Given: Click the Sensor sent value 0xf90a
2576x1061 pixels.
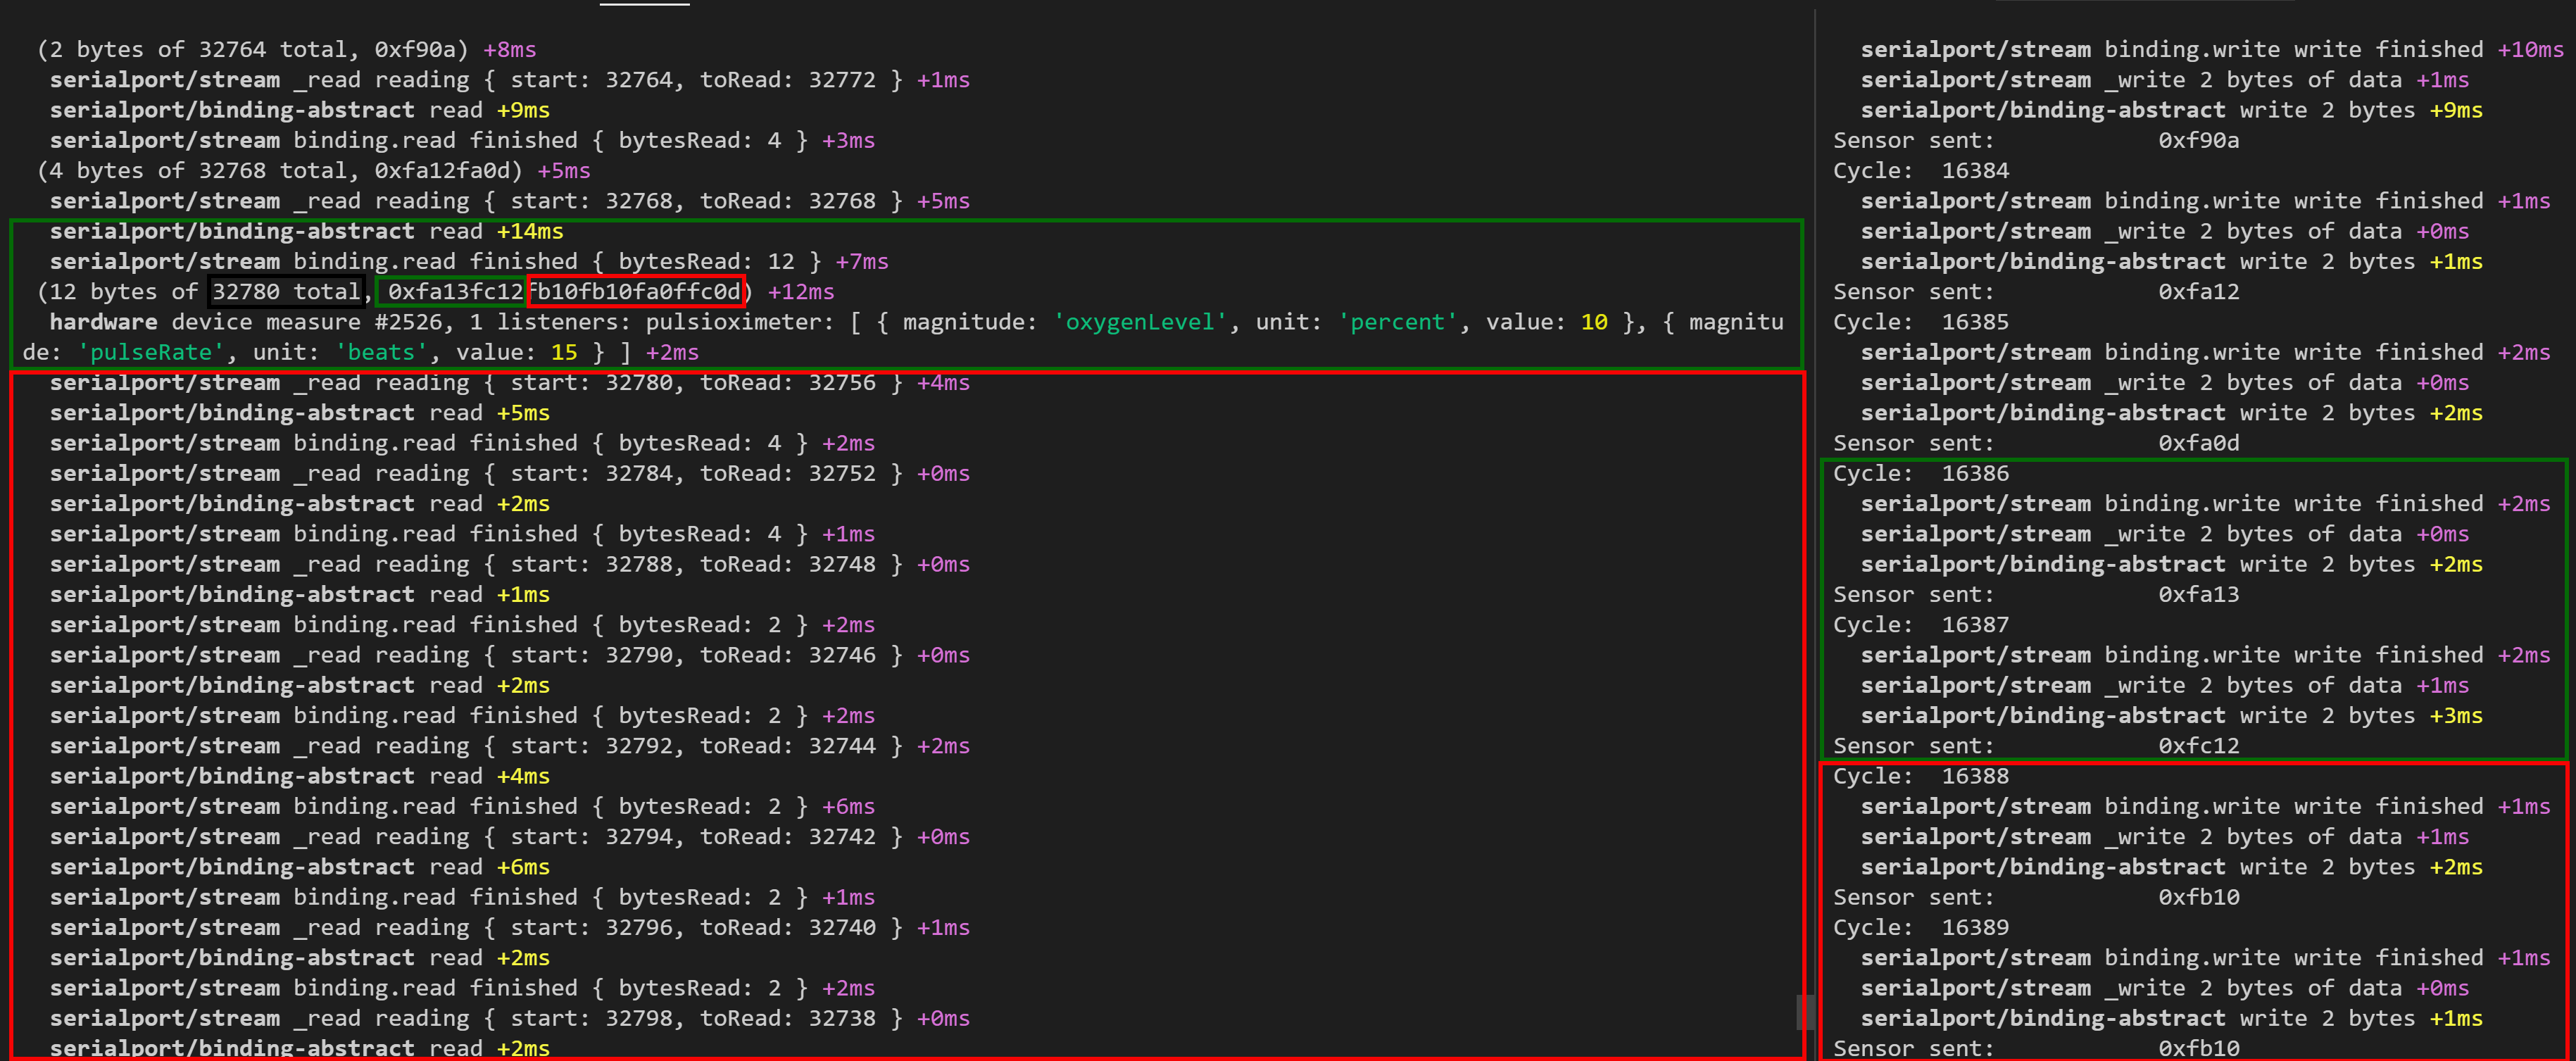Looking at the screenshot, I should point(2200,140).
